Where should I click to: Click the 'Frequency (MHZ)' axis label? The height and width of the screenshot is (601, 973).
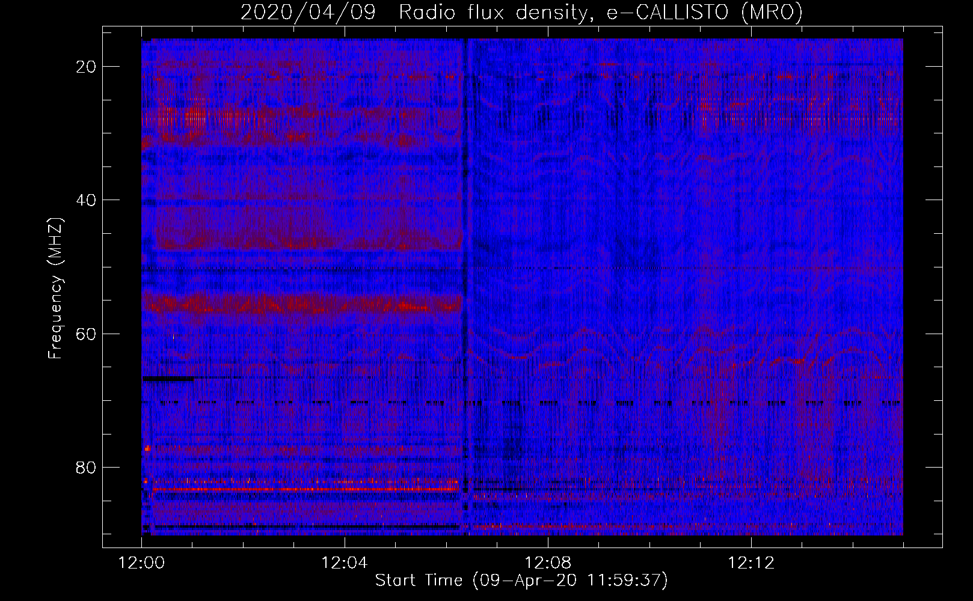click(55, 288)
